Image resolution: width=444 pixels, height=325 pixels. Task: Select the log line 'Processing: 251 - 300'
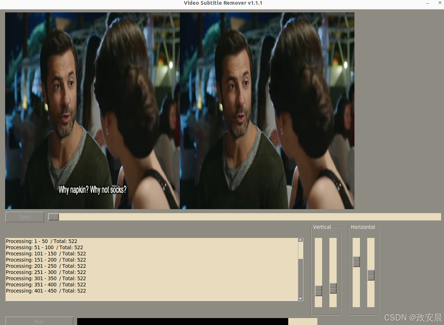(46, 272)
